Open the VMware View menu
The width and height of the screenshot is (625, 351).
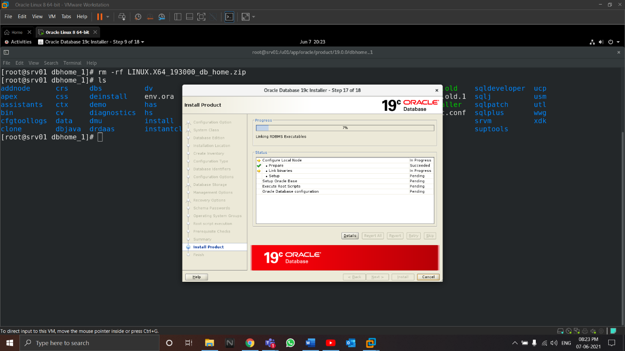(37, 16)
